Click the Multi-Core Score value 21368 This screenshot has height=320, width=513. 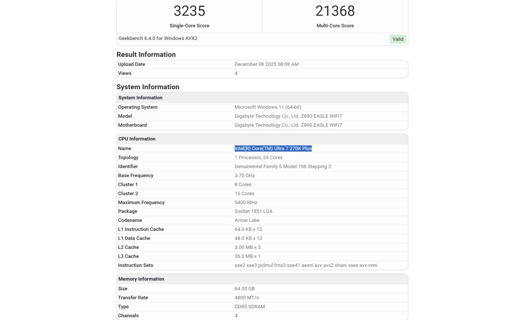click(335, 11)
